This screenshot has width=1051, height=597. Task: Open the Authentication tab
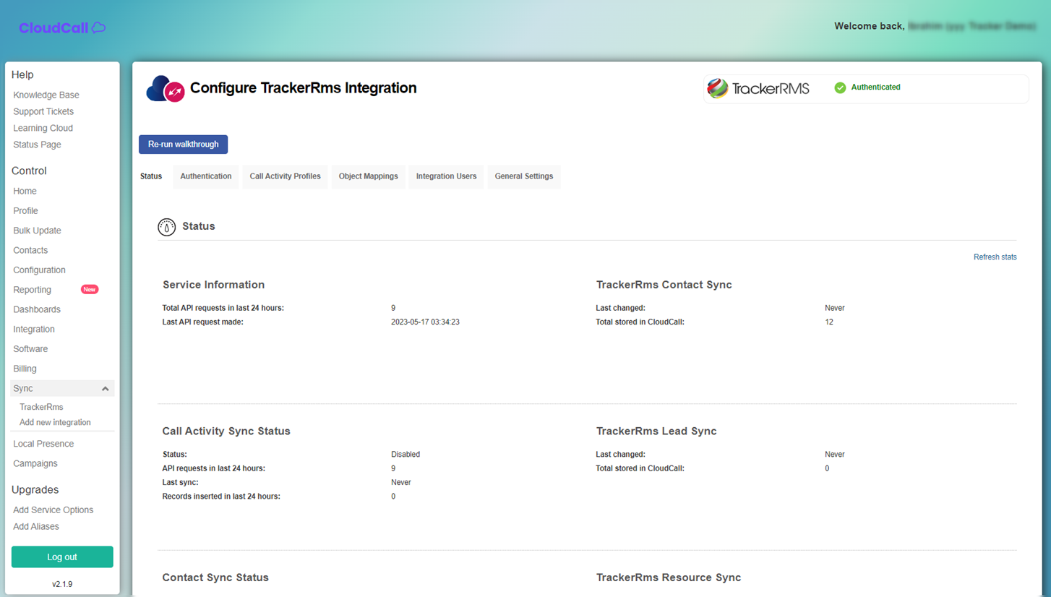point(206,176)
